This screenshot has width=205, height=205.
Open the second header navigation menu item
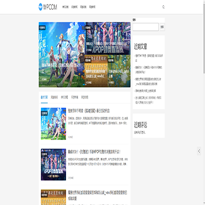coord(75,7)
